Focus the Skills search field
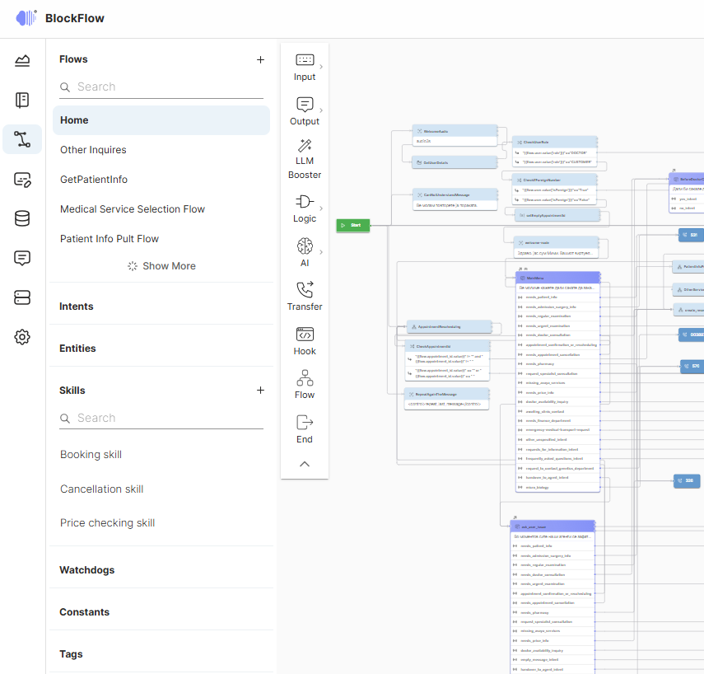The height and width of the screenshot is (674, 704). (x=161, y=419)
